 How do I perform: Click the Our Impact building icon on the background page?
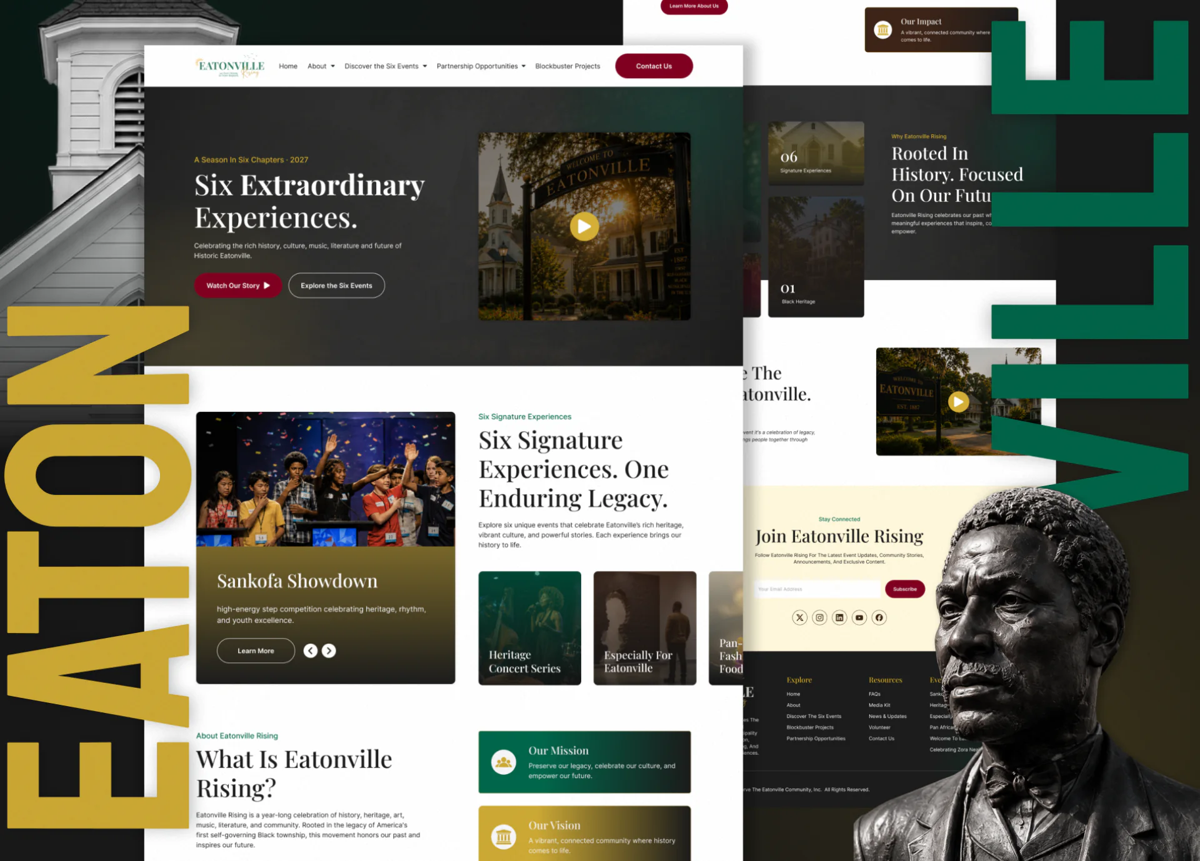[882, 29]
